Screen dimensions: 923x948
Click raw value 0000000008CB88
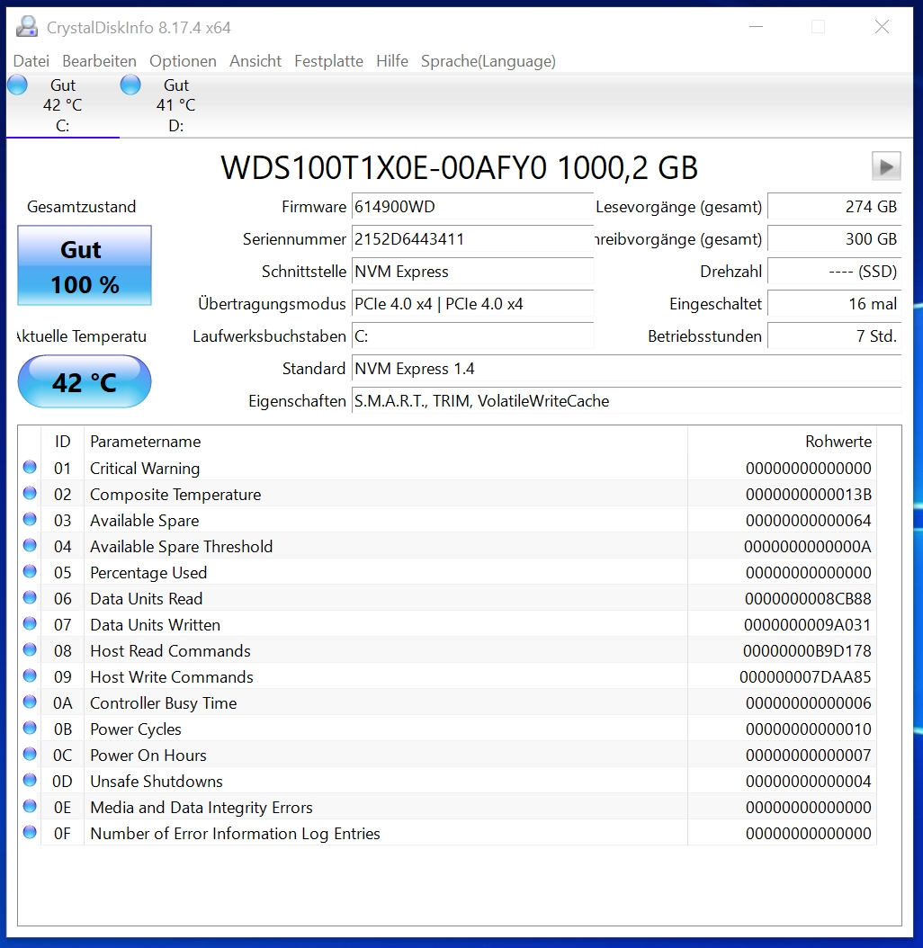click(808, 598)
